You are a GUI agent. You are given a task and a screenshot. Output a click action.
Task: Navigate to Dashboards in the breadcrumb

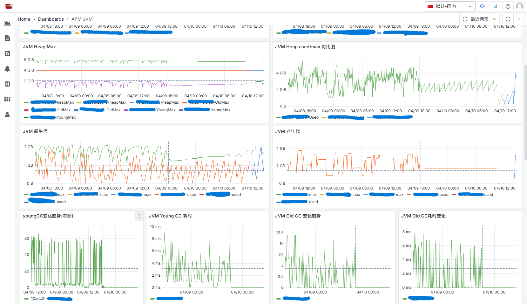[51, 19]
